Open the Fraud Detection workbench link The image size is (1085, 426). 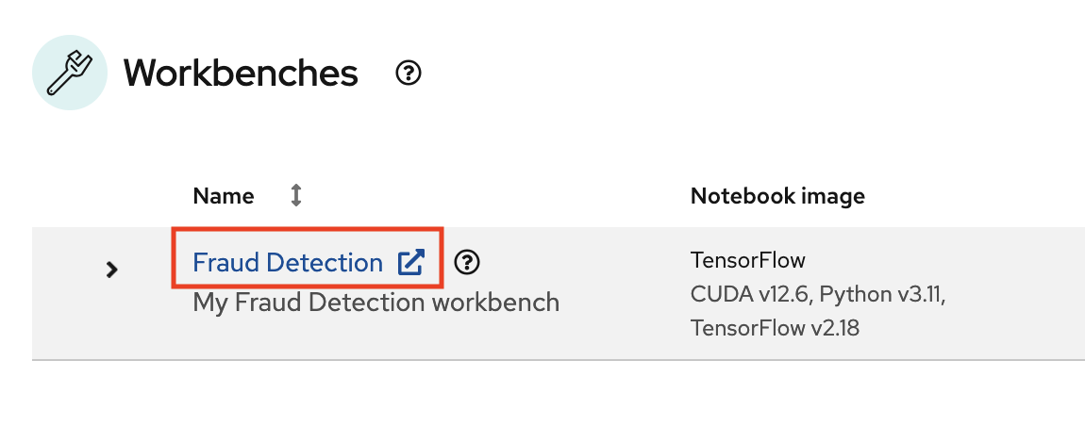point(288,263)
